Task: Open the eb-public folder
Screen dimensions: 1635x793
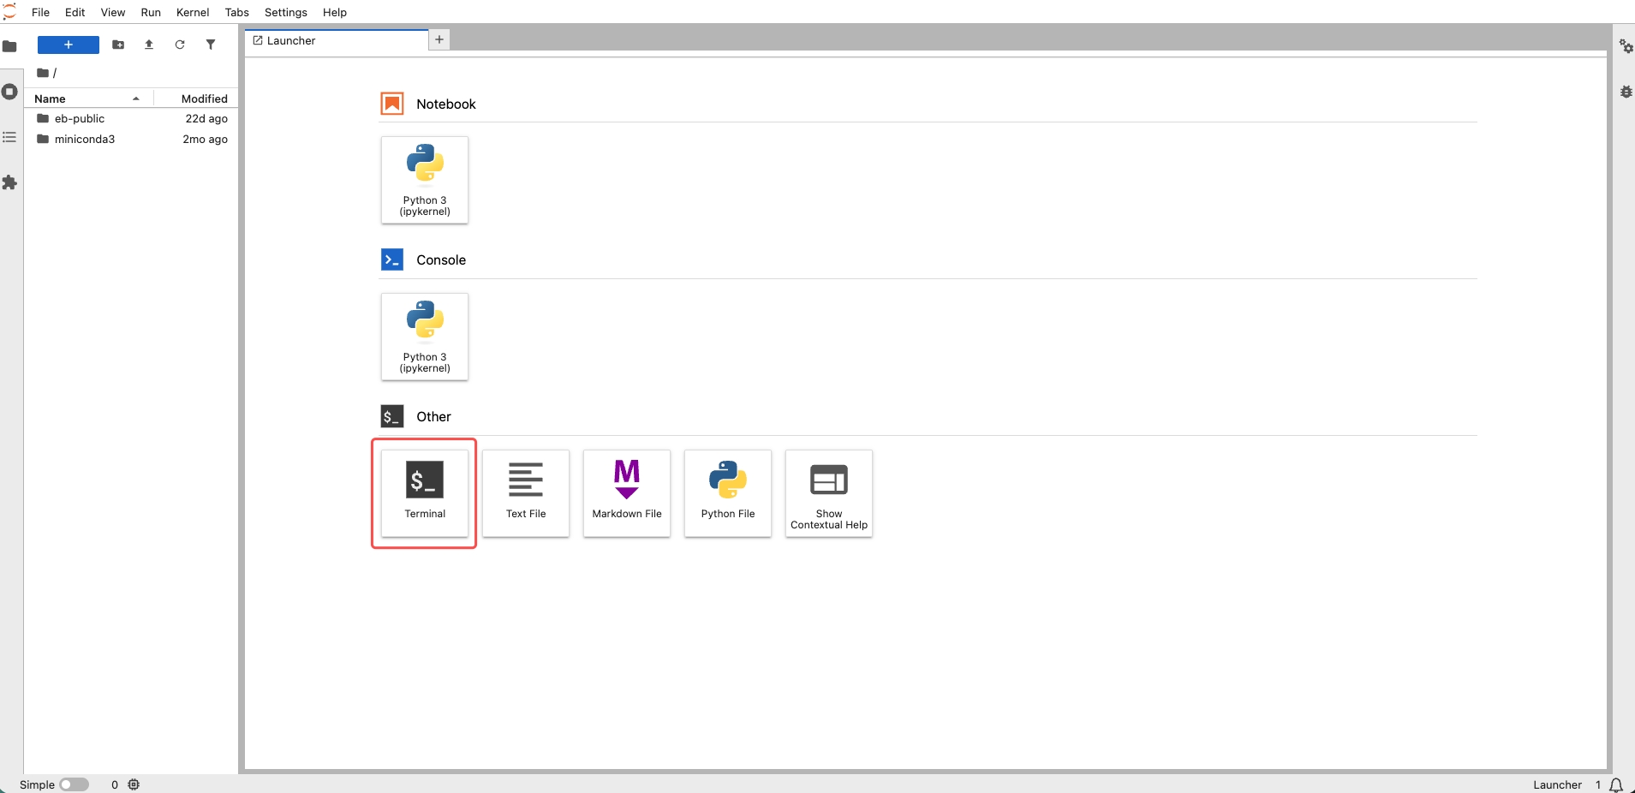Action: [x=80, y=119]
